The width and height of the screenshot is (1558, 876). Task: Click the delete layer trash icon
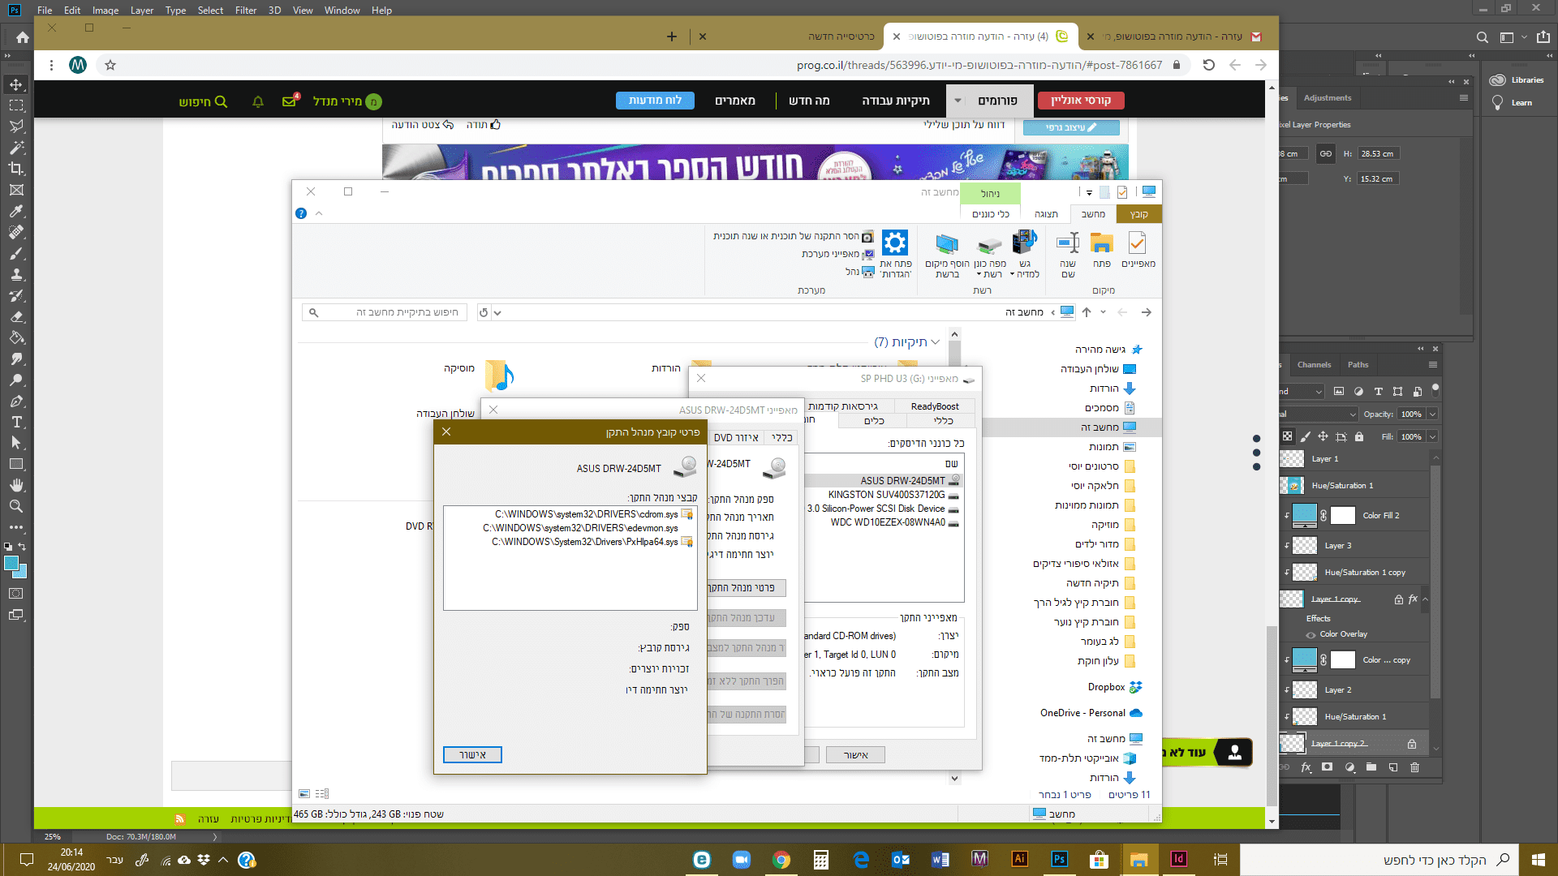point(1414,766)
